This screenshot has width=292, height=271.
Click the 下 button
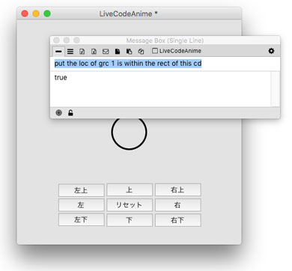130,220
